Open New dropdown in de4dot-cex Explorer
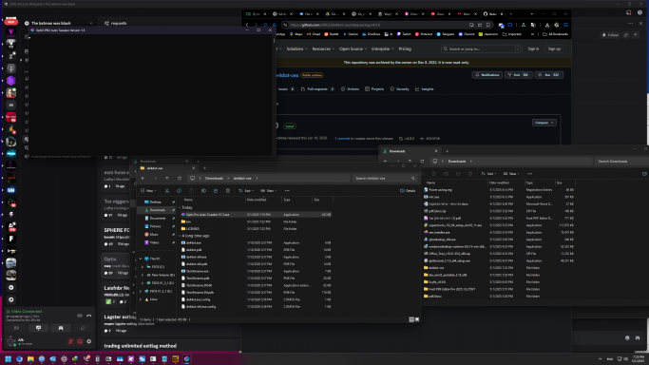 coord(148,191)
